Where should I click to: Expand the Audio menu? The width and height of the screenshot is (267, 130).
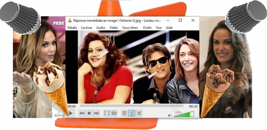pos(101,27)
